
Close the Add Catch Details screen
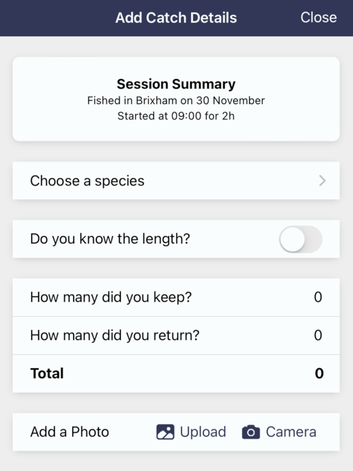[x=318, y=18]
